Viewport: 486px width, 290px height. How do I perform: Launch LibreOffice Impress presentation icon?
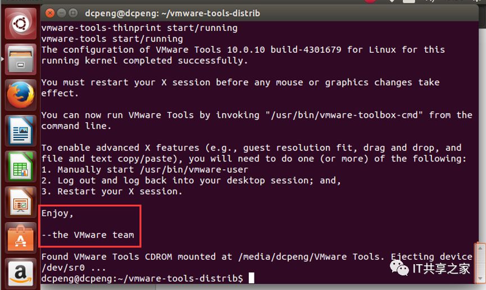coord(20,202)
